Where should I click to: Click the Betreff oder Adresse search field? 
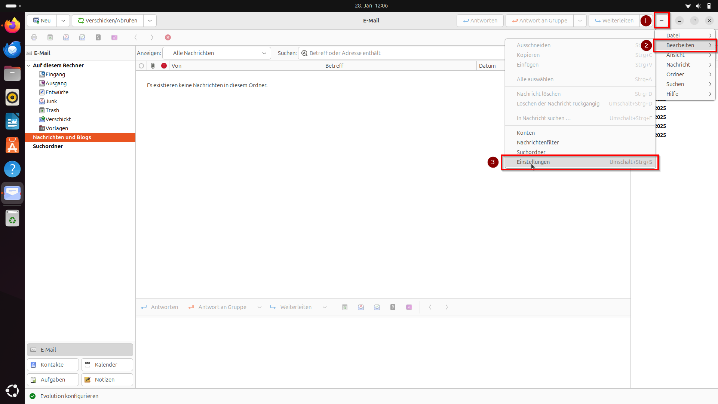point(374,53)
